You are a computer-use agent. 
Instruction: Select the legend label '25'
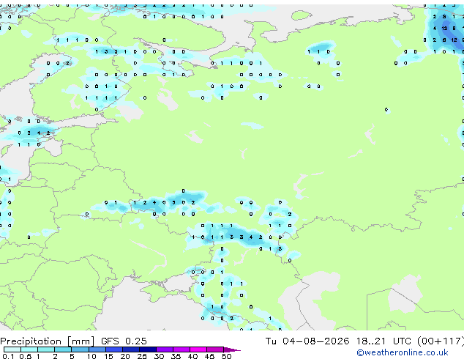point(142,356)
